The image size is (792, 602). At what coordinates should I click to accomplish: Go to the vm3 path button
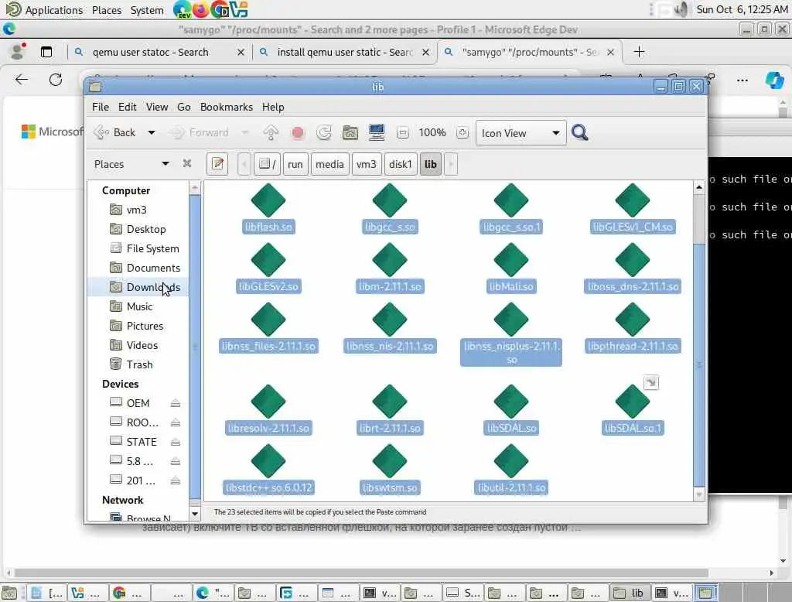pyautogui.click(x=366, y=164)
